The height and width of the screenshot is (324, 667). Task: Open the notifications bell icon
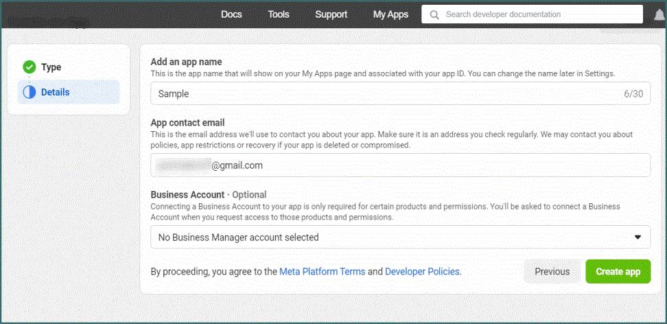(660, 15)
